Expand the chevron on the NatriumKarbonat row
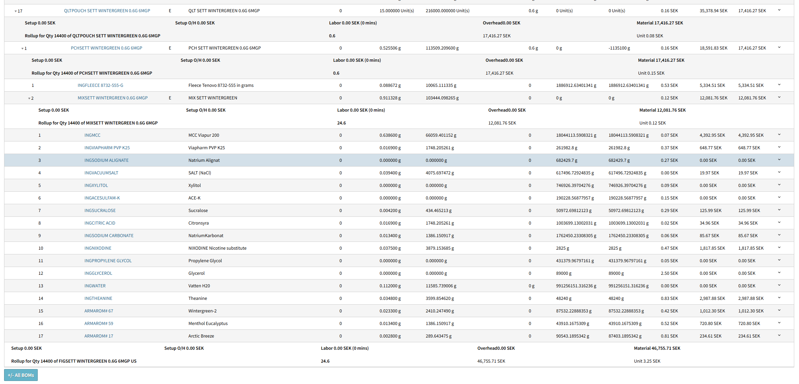Screen dimensions: 799x384 click(x=779, y=235)
